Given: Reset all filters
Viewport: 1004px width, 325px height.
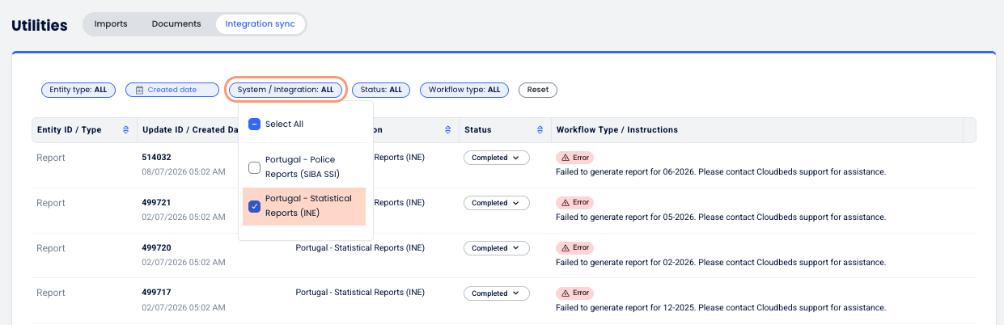Looking at the screenshot, I should (x=538, y=90).
